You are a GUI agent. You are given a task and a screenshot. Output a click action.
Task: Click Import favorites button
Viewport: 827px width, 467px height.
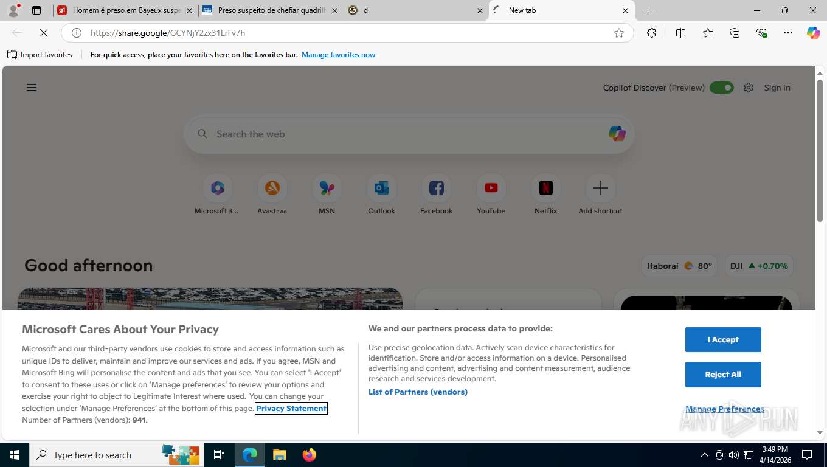pyautogui.click(x=40, y=55)
